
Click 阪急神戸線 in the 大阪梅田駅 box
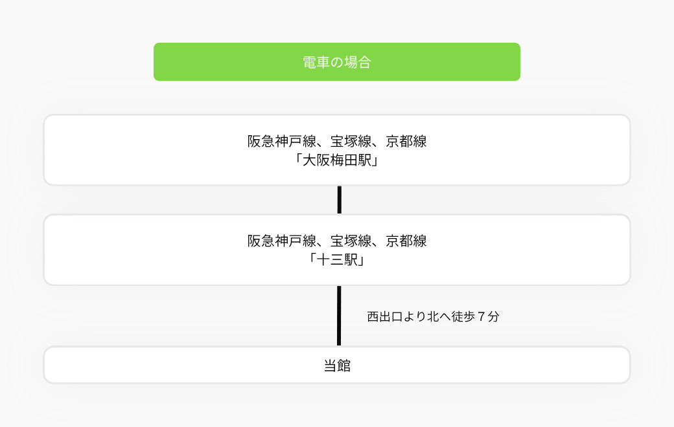coord(281,141)
